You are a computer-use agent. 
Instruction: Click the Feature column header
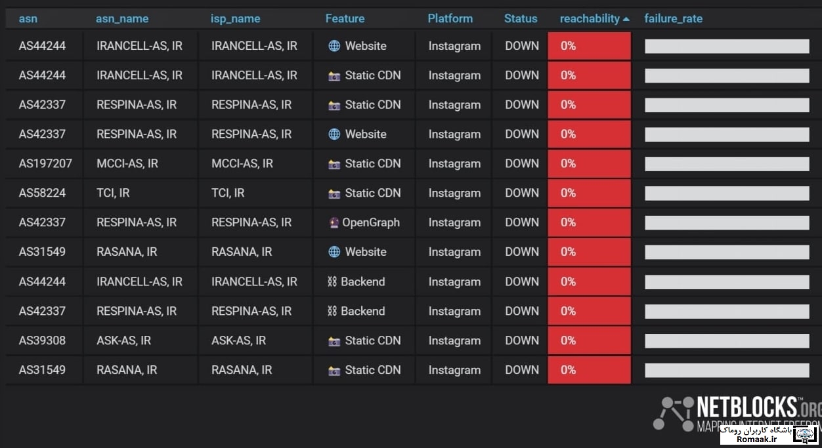[345, 18]
